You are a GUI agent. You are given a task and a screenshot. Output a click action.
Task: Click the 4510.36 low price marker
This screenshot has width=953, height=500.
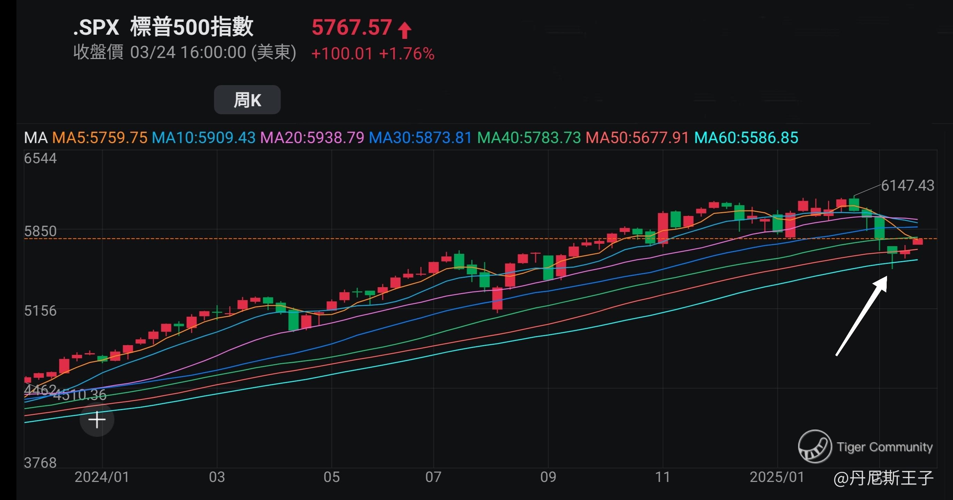80,395
